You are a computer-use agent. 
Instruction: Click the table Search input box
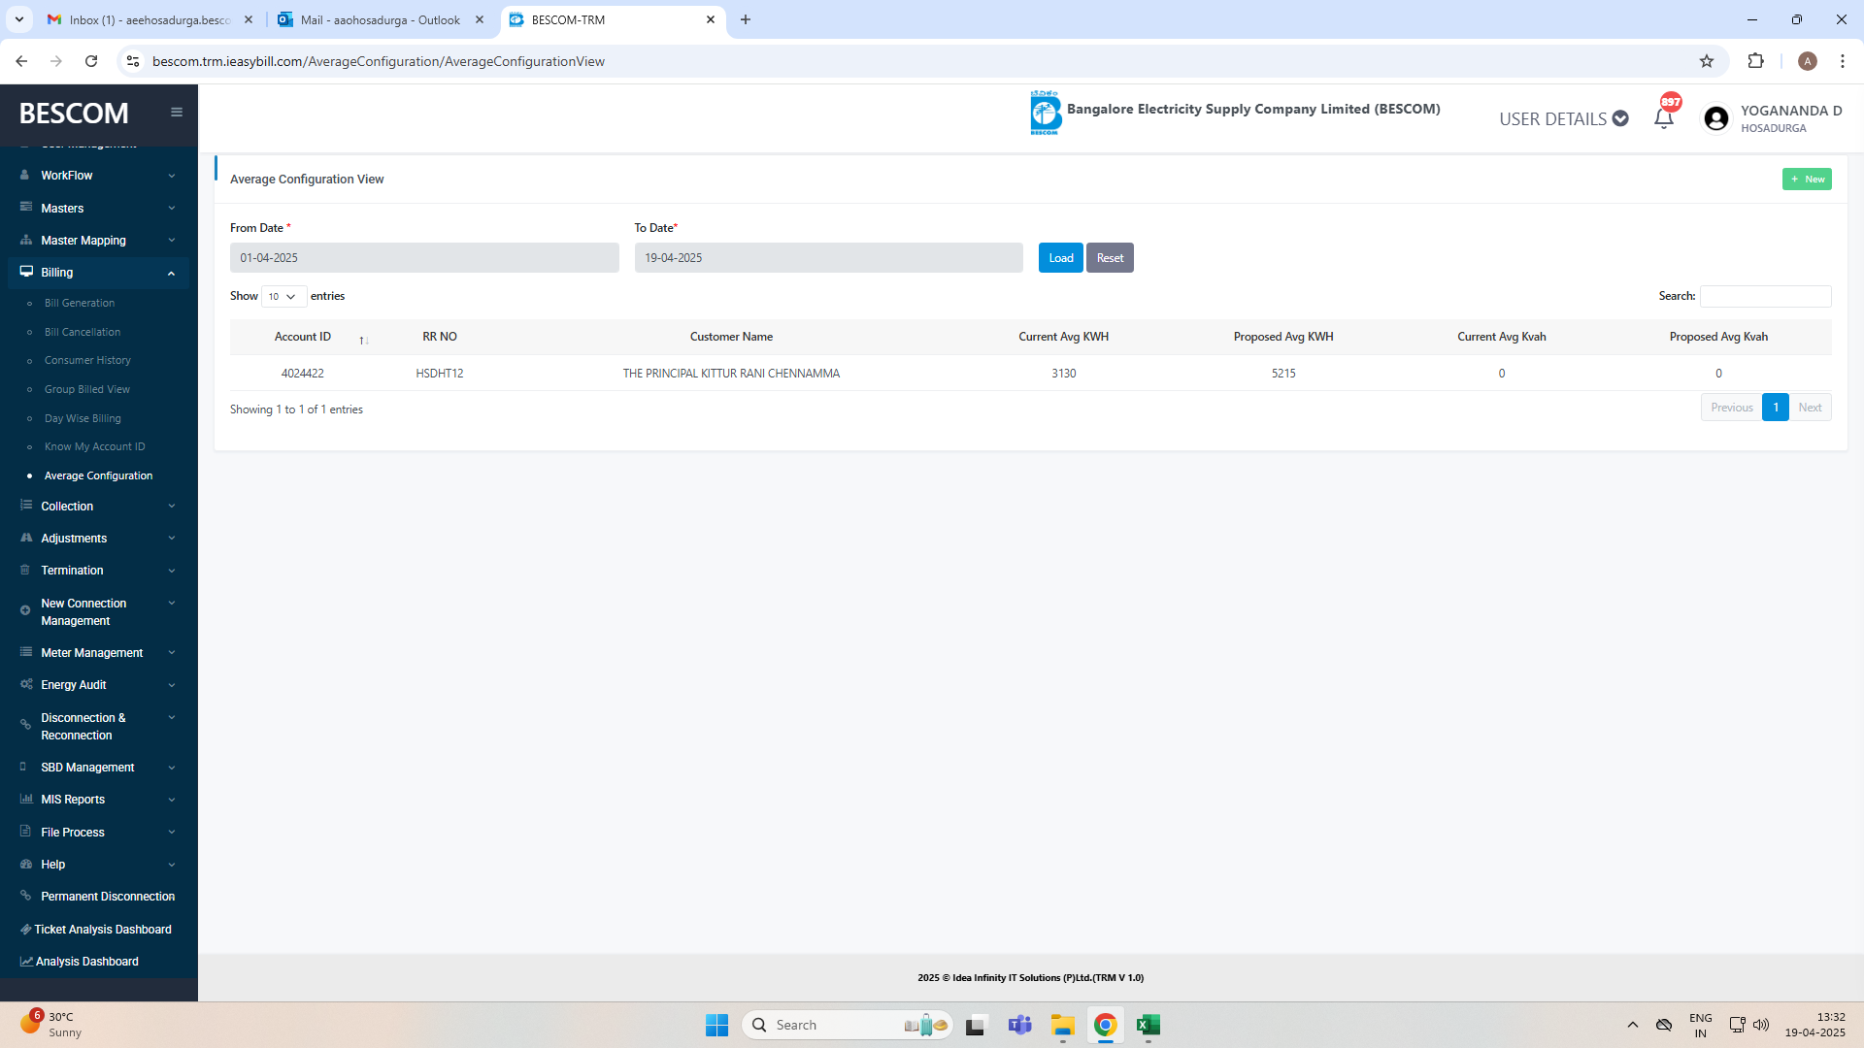click(x=1765, y=296)
